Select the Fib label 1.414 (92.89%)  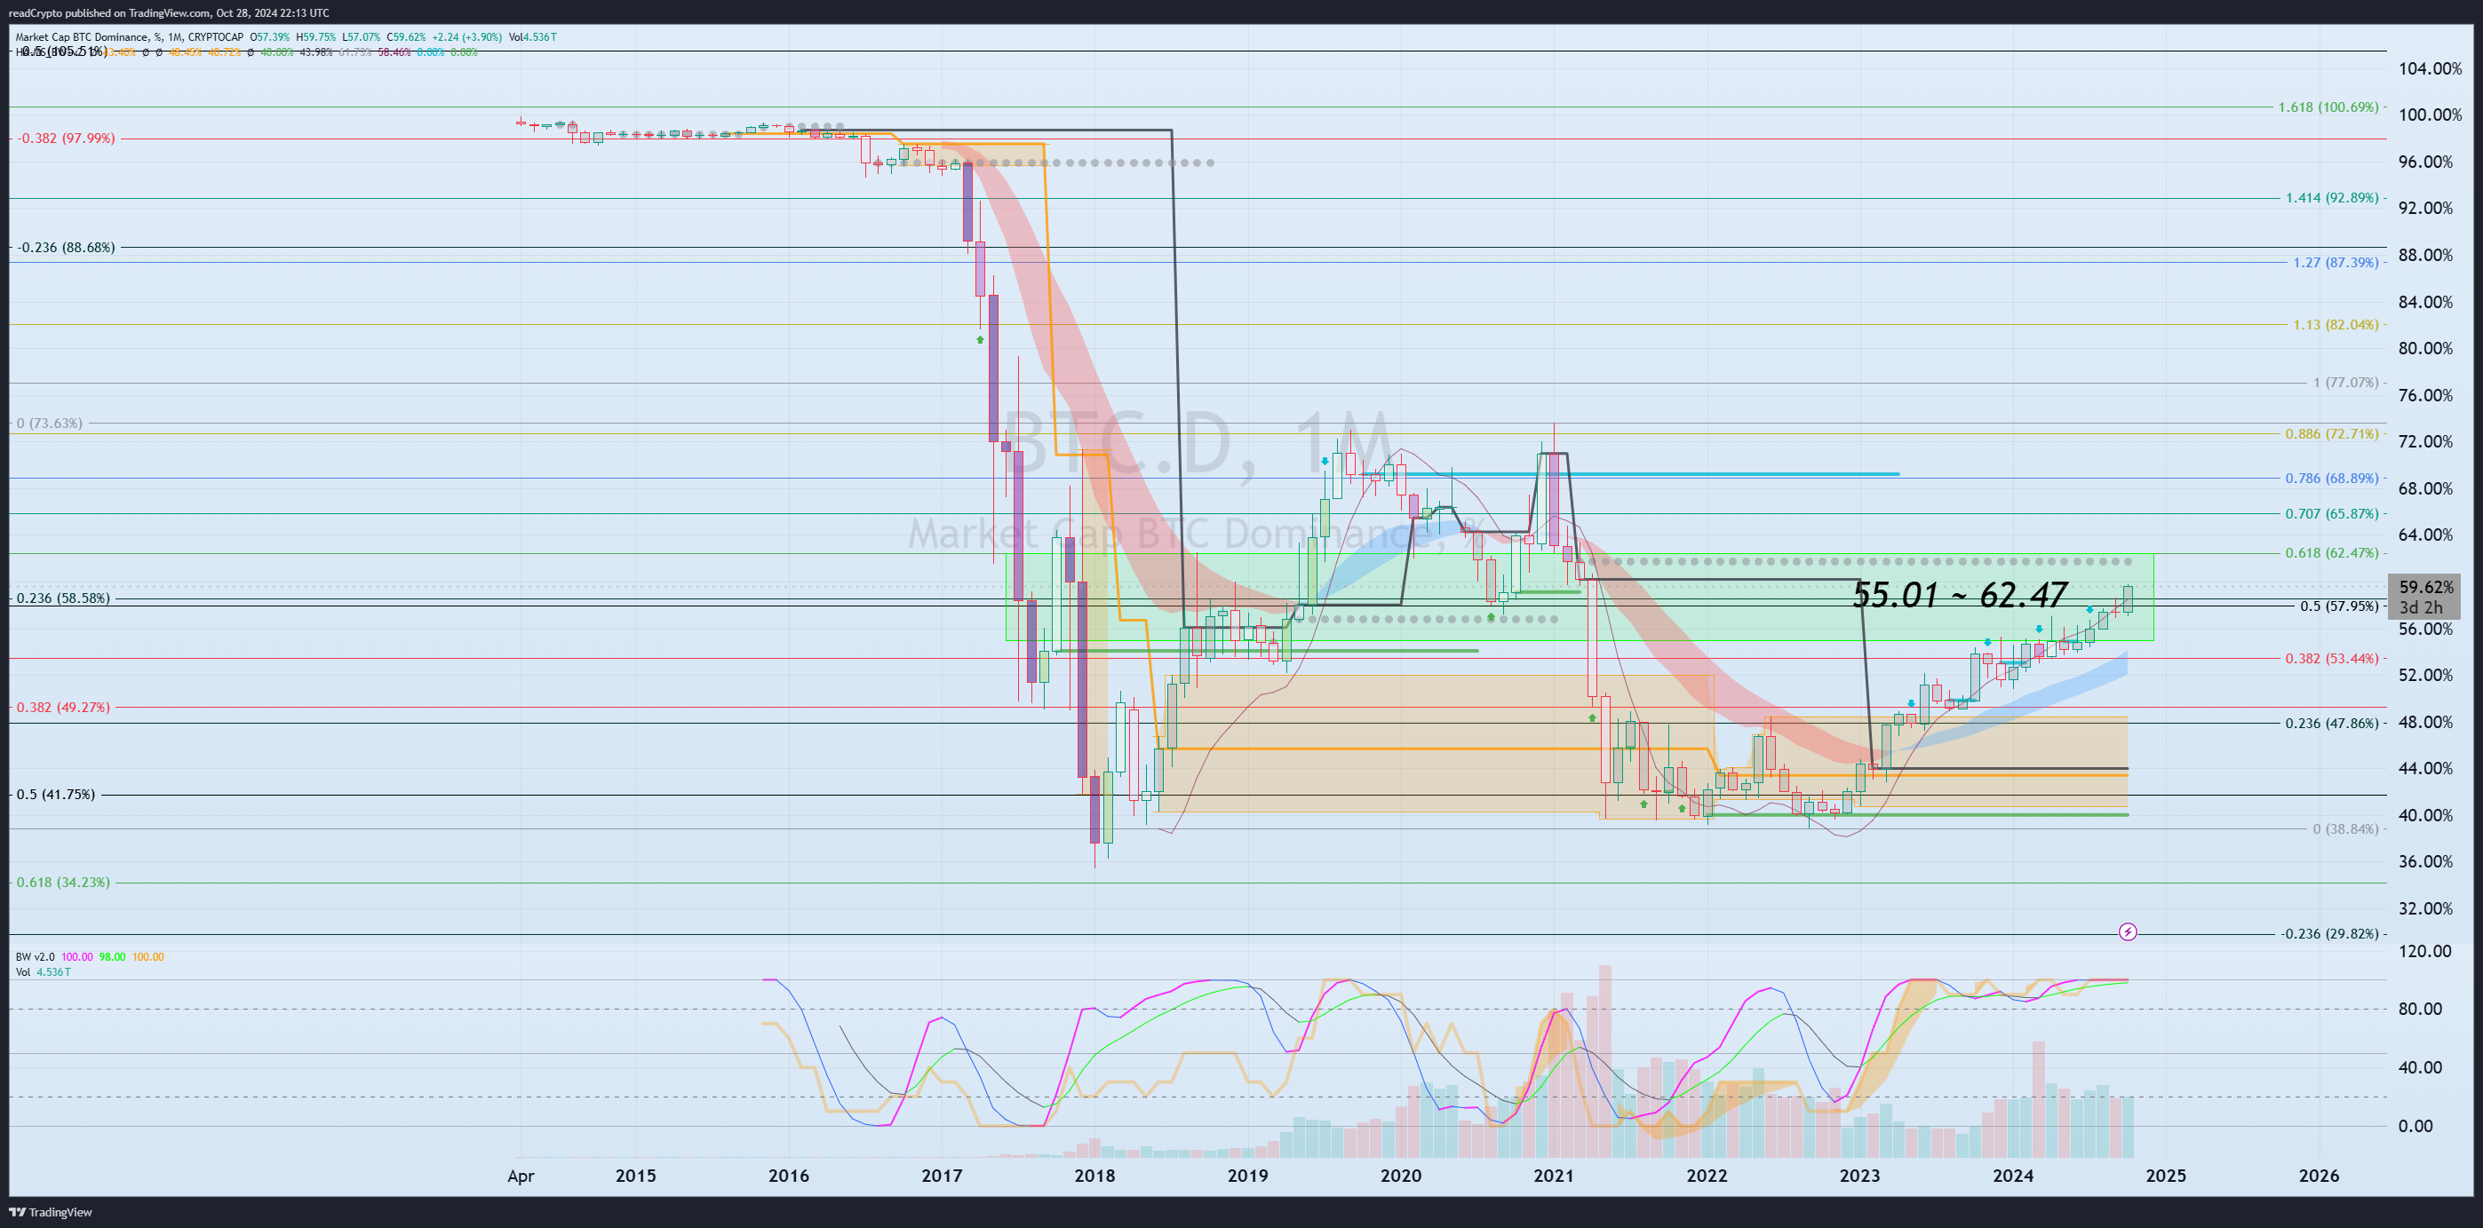2332,197
